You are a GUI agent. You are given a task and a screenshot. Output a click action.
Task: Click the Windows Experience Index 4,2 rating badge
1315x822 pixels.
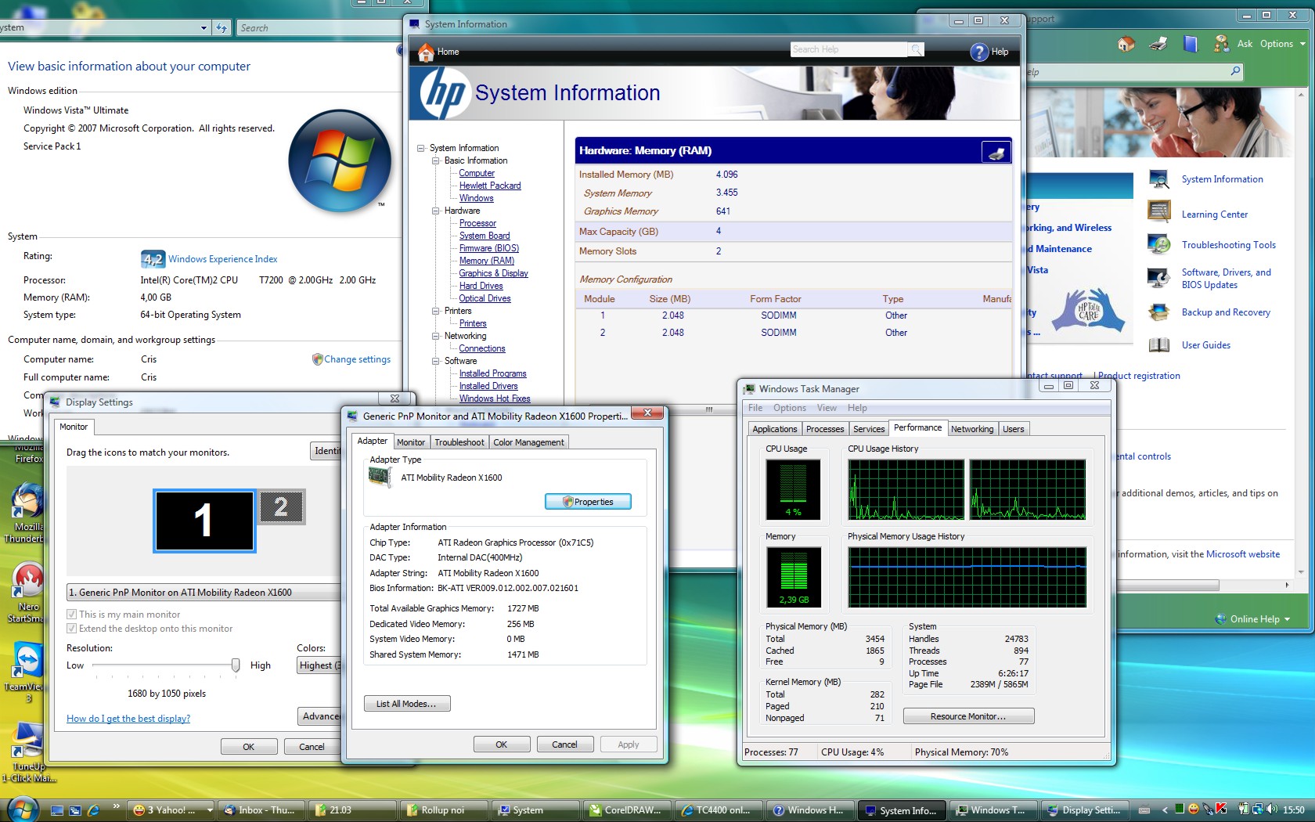tap(153, 259)
